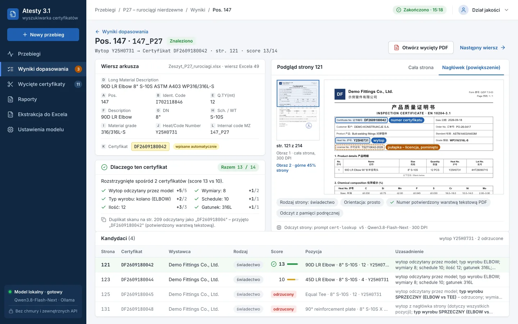
Task: Switch to the Cała strona tab
Action: pos(421,68)
